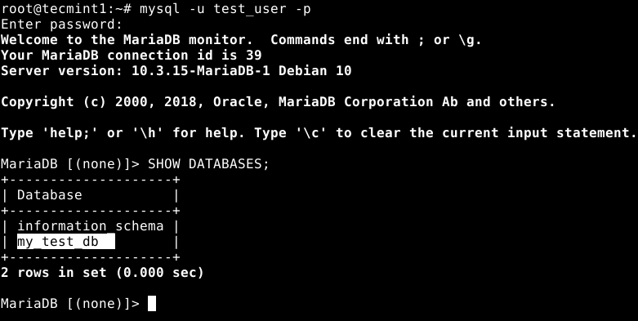This screenshot has height=321, width=638.
Task: Click the final MariaDB [(none)]> prompt
Action: (70, 304)
